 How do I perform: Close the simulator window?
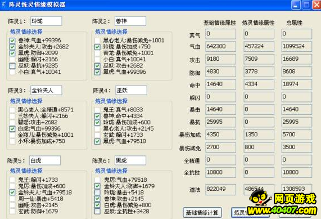317,5
